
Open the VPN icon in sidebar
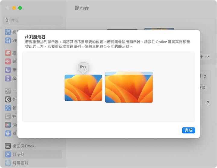coord(8,40)
